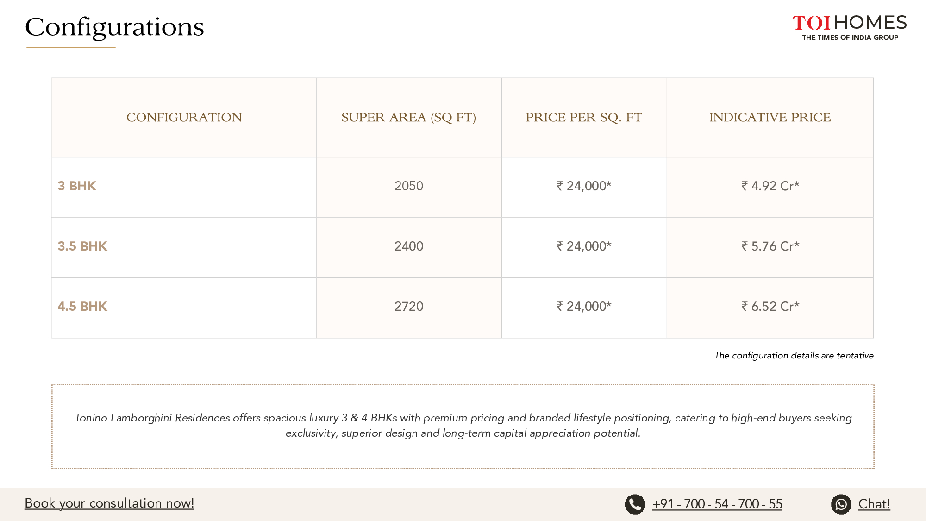Select the 3 BHK configuration row label

click(x=77, y=186)
